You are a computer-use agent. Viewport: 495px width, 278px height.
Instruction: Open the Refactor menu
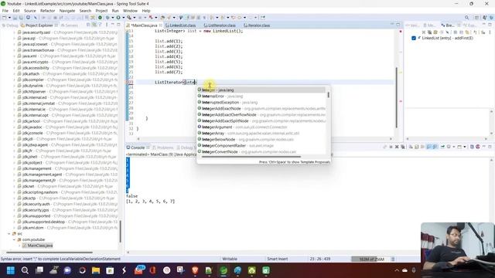(48, 11)
